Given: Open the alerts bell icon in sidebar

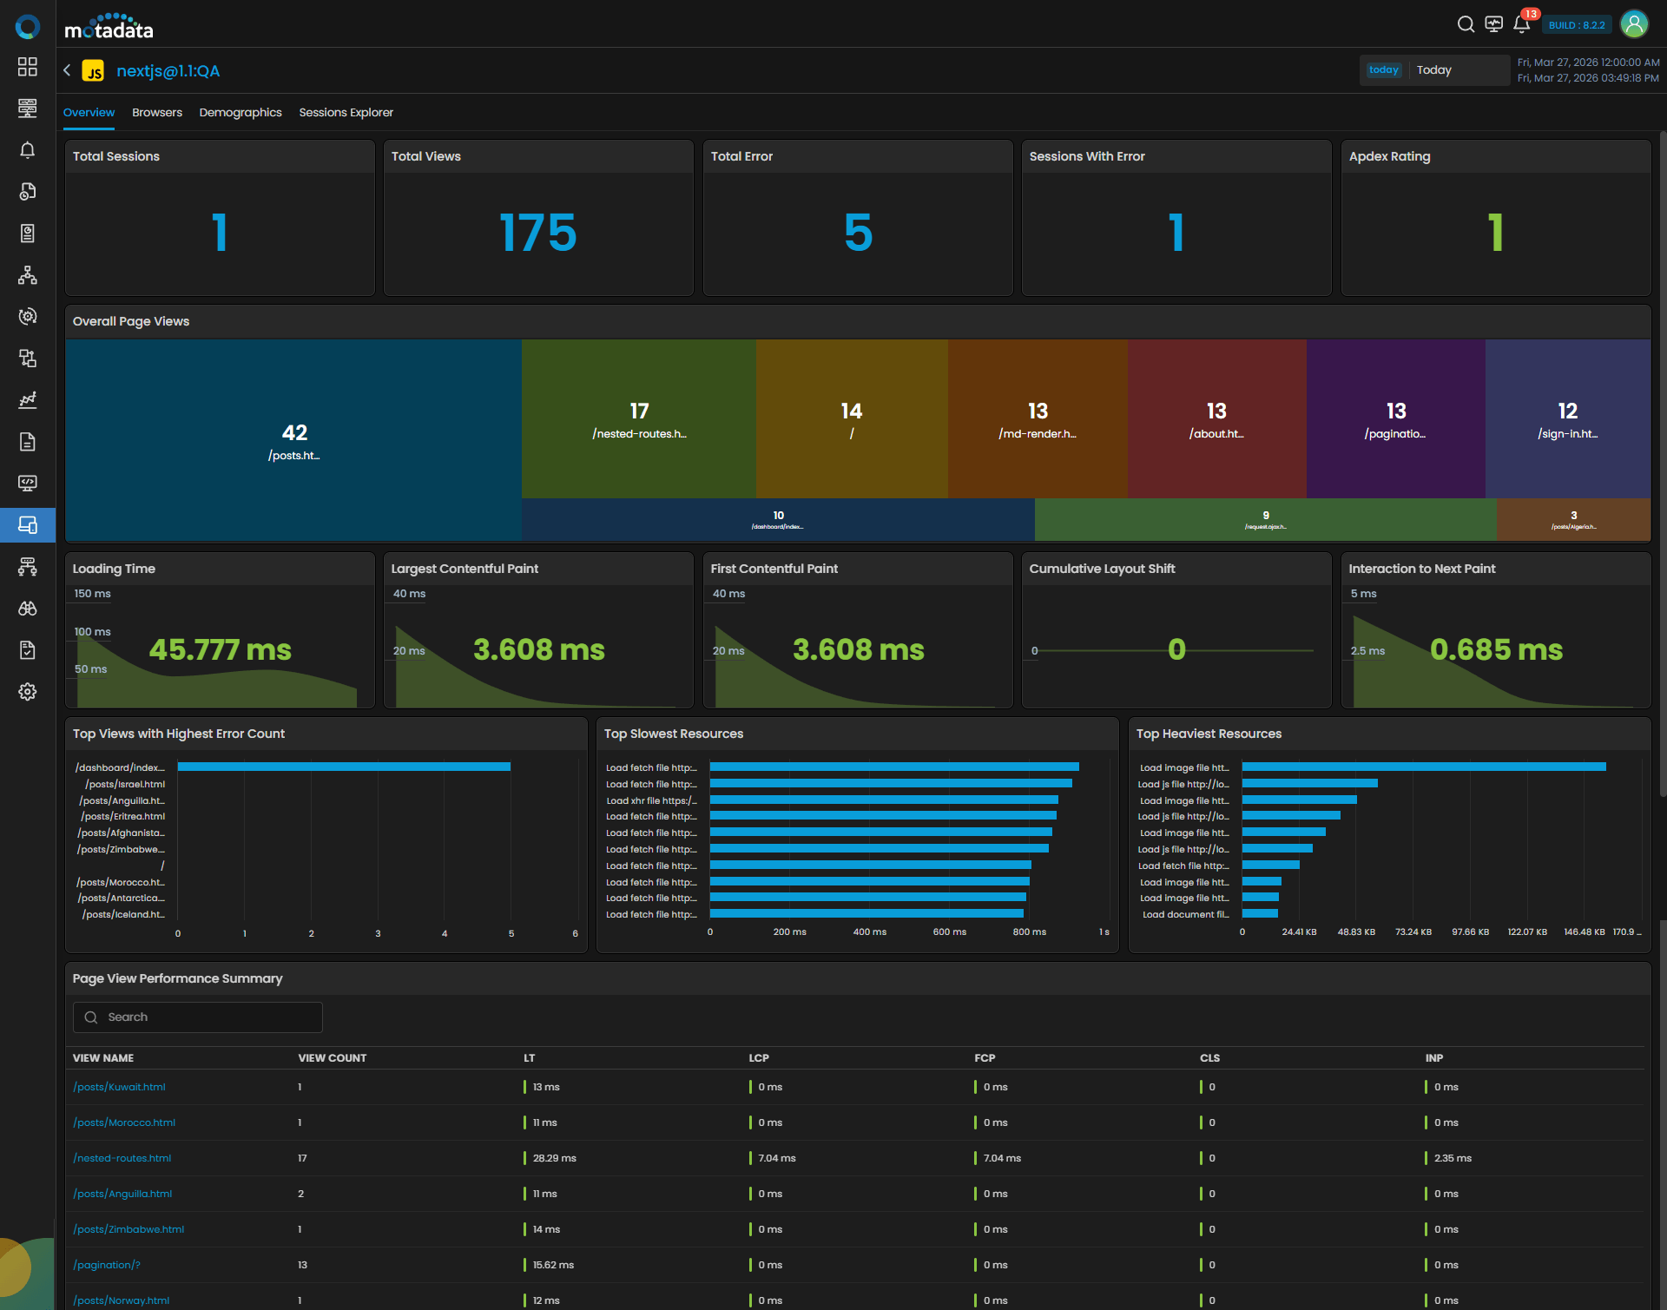Looking at the screenshot, I should point(28,150).
